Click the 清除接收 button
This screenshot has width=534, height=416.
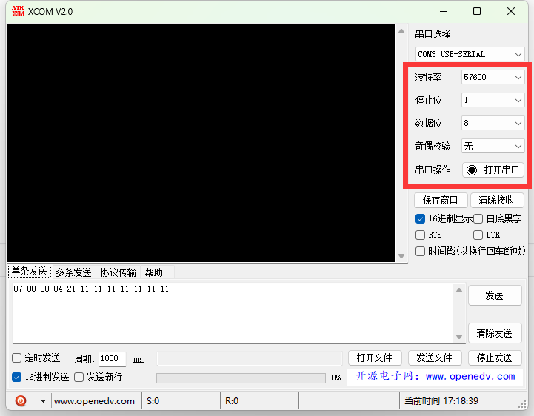tap(497, 200)
